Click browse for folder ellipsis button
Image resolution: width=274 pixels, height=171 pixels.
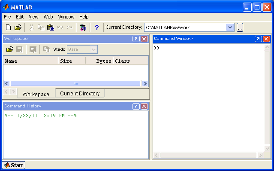(240, 27)
